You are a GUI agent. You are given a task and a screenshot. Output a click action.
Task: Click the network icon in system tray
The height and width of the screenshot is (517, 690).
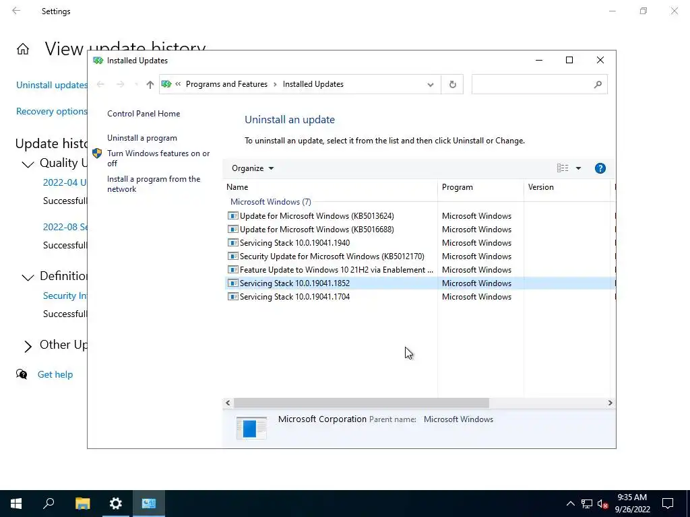(x=587, y=504)
